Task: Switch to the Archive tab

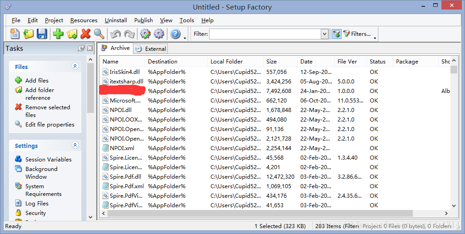Action: pos(116,48)
